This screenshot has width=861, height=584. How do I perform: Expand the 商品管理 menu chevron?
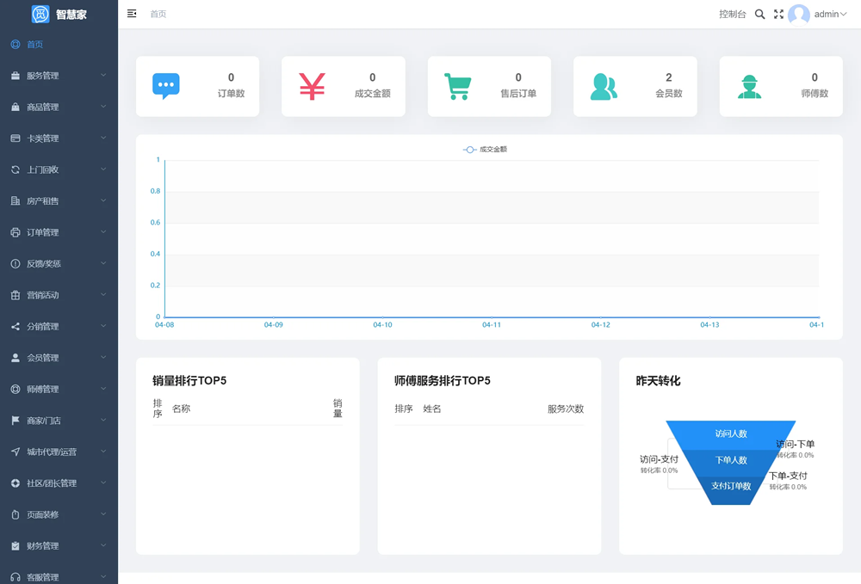[x=103, y=107]
